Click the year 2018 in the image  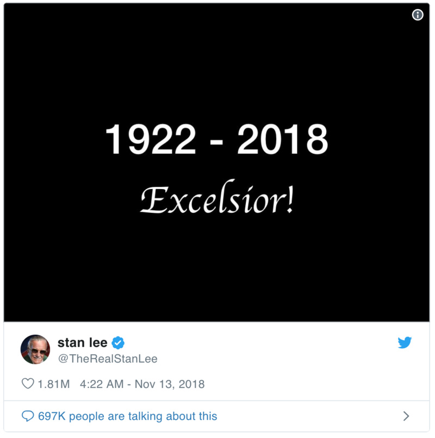pos(282,140)
